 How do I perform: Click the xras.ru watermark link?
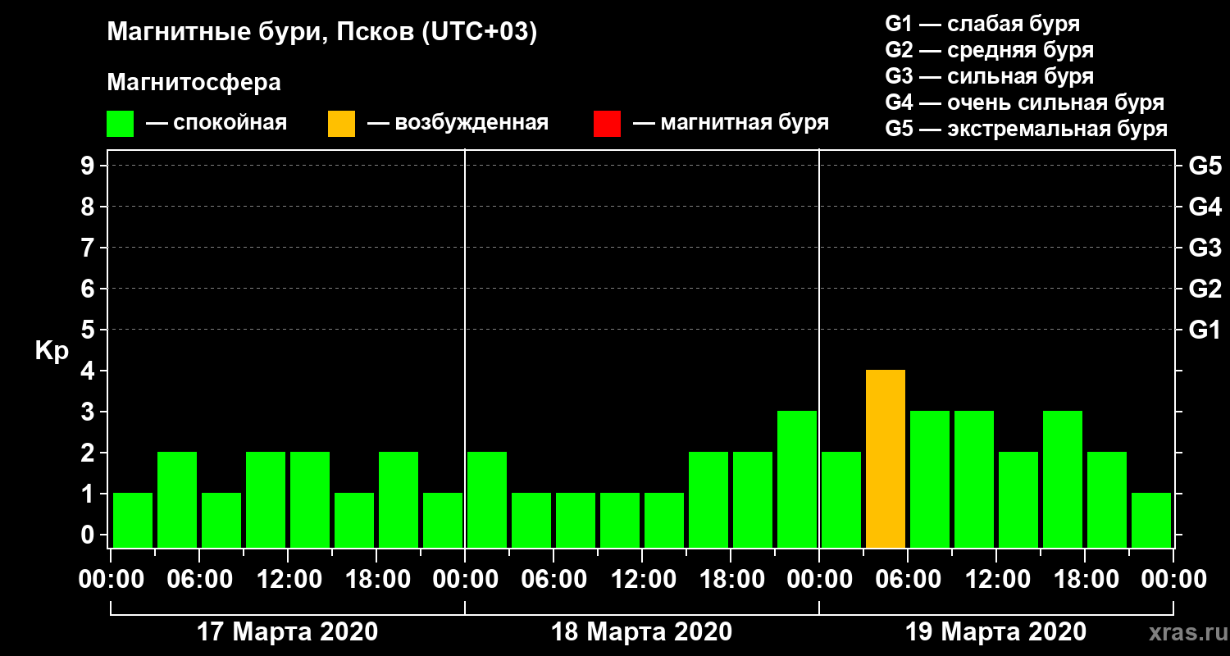pos(1182,632)
